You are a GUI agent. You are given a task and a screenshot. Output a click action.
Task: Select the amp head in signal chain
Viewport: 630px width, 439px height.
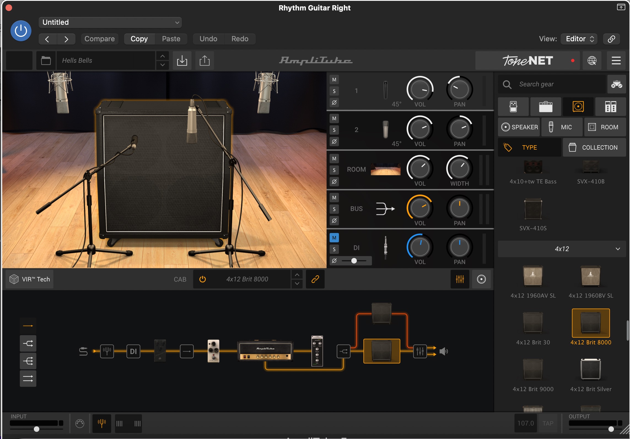[265, 351]
